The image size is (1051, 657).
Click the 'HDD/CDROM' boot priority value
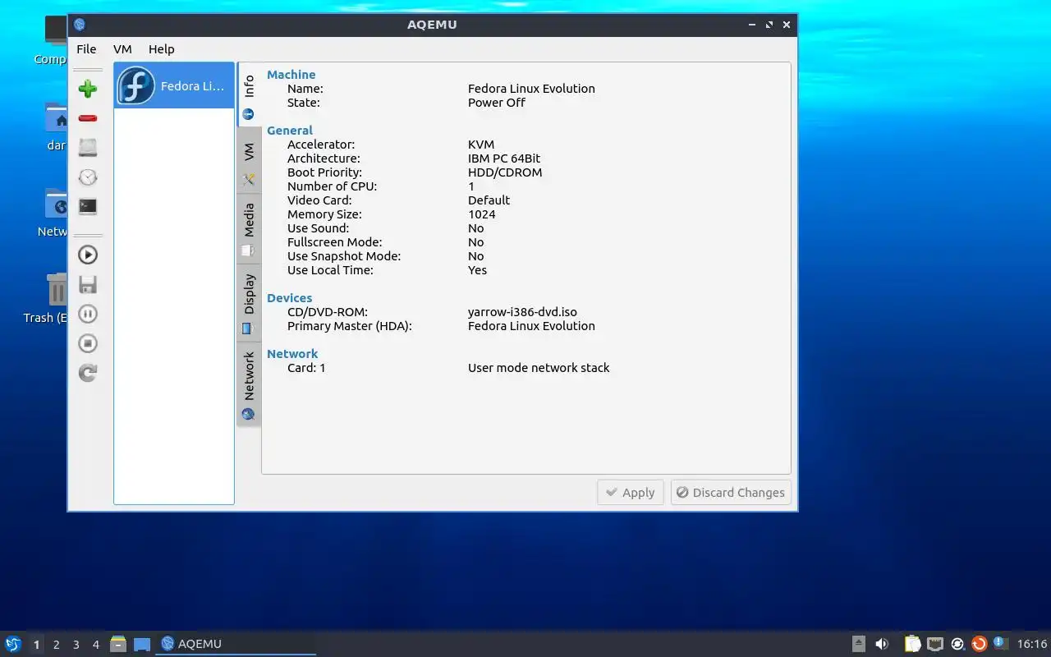point(505,172)
